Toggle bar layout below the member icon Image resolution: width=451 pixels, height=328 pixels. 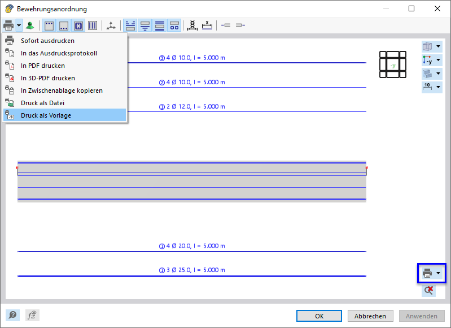(145, 25)
